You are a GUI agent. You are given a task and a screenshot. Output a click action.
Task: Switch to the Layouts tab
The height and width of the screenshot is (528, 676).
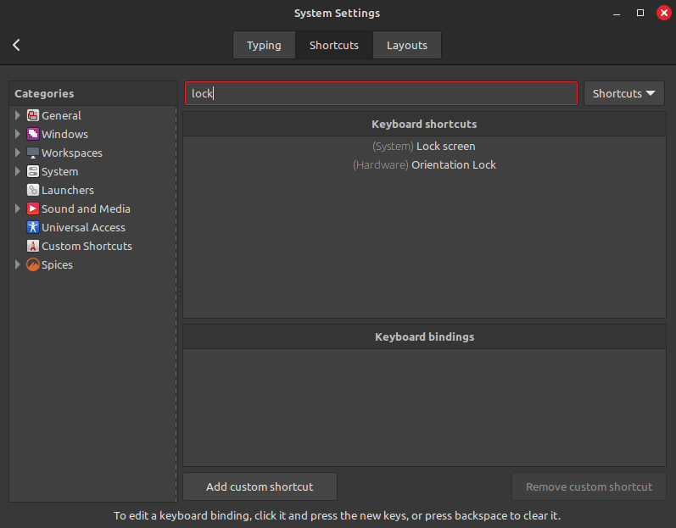pyautogui.click(x=406, y=45)
